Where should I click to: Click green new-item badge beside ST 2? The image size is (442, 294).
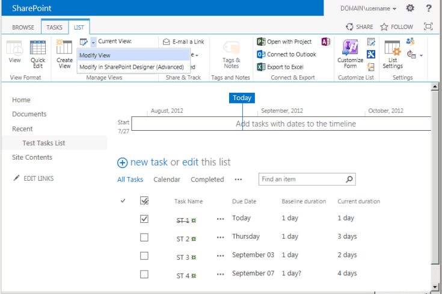tap(194, 239)
